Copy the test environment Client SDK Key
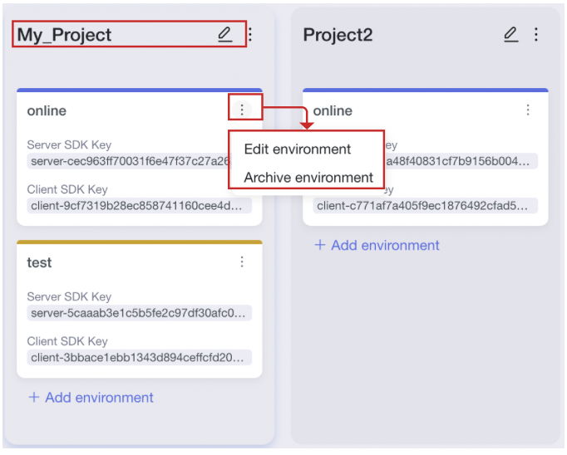The image size is (567, 455). (x=138, y=359)
